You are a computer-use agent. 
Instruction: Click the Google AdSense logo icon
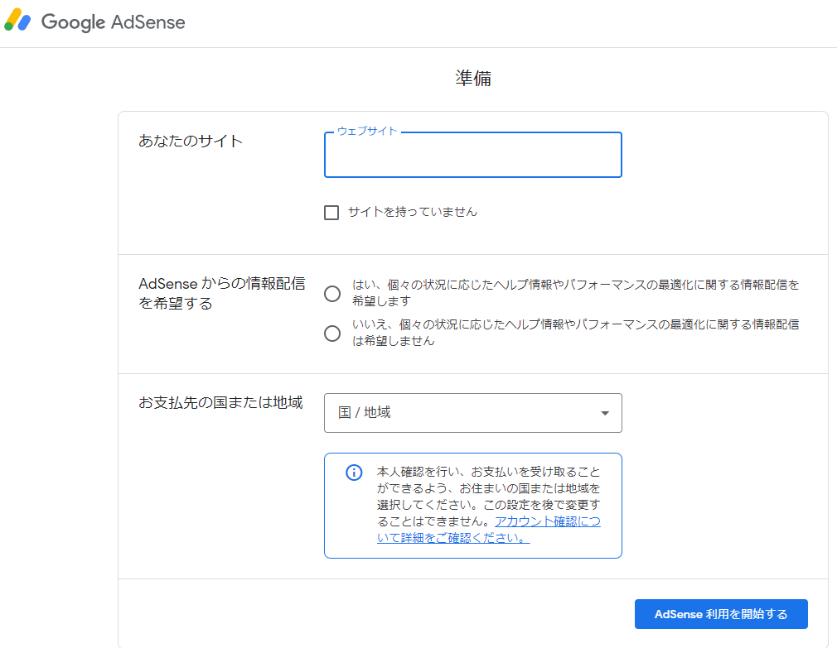(x=17, y=20)
